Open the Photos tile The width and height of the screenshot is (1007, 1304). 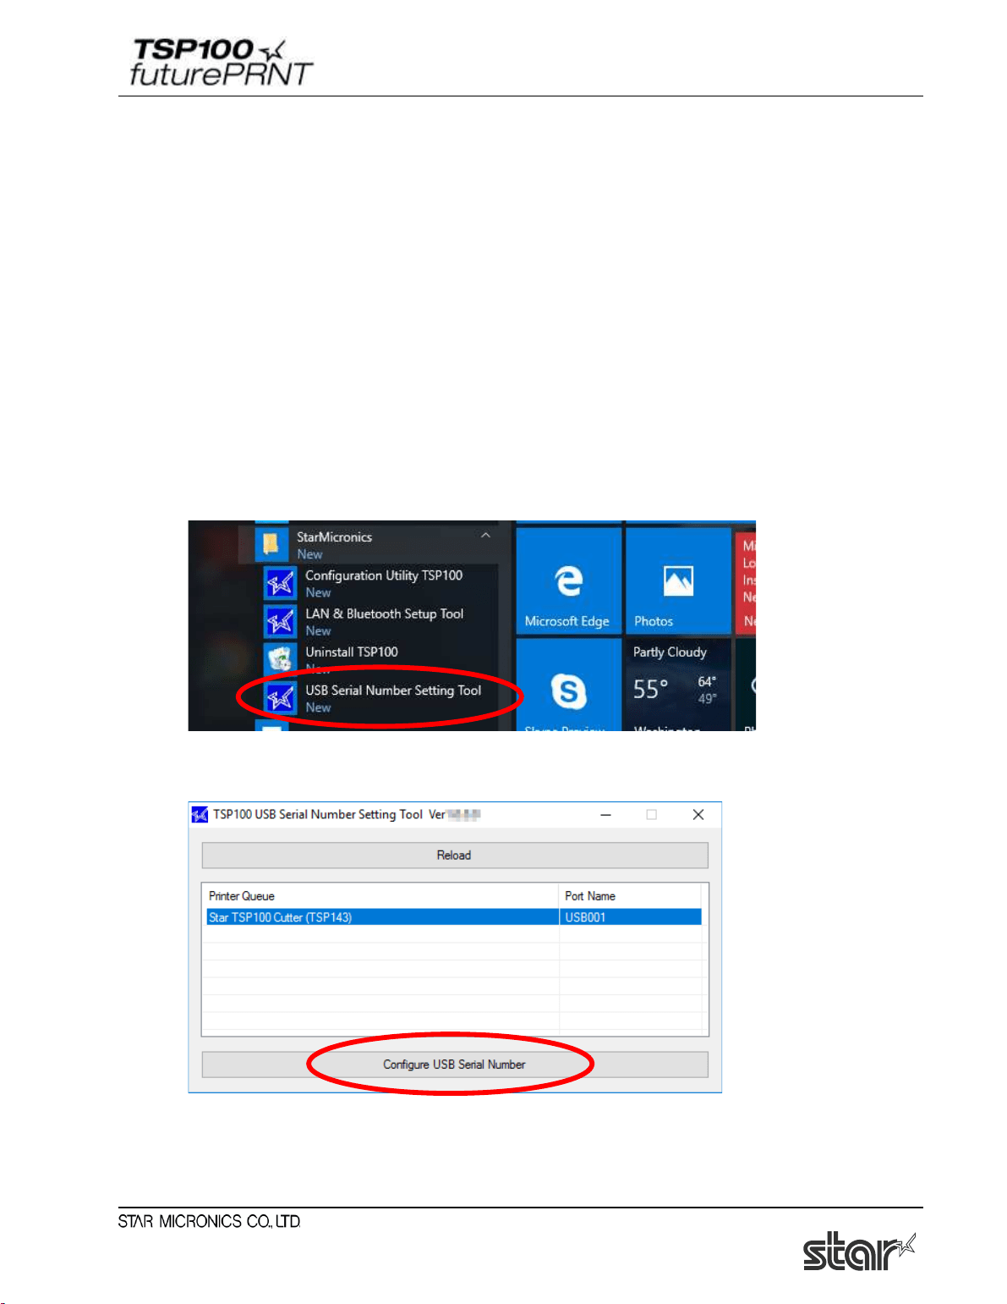pyautogui.click(x=678, y=580)
